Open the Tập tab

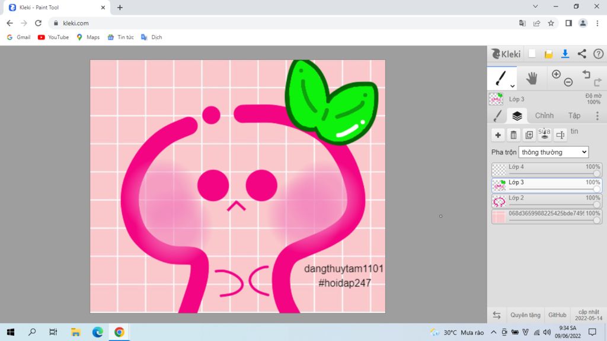pyautogui.click(x=574, y=115)
